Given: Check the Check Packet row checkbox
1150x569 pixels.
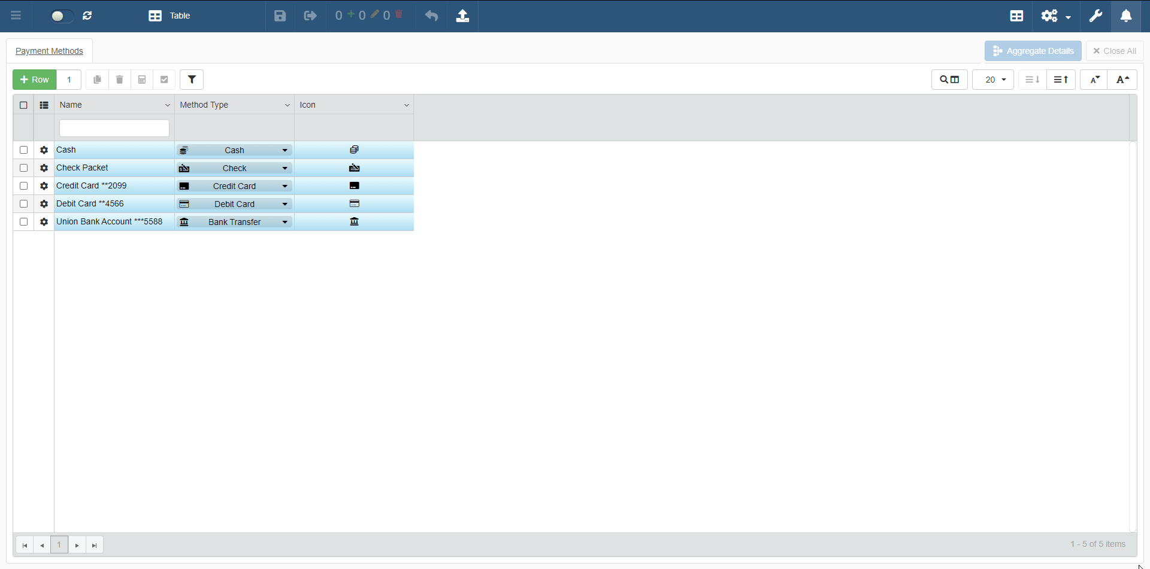Looking at the screenshot, I should click(x=24, y=168).
